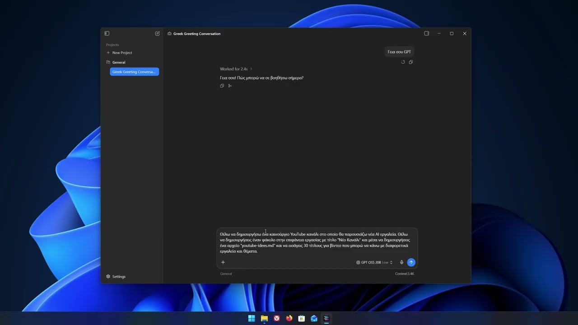The width and height of the screenshot is (578, 325).
Task: Open Microsoft Store from the taskbar
Action: pos(301,318)
